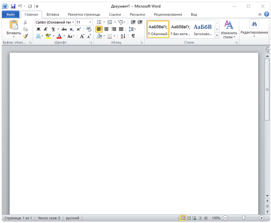Viewport: 271px width, 223px height.
Task: Open the Редактирование group
Action: 254,29
